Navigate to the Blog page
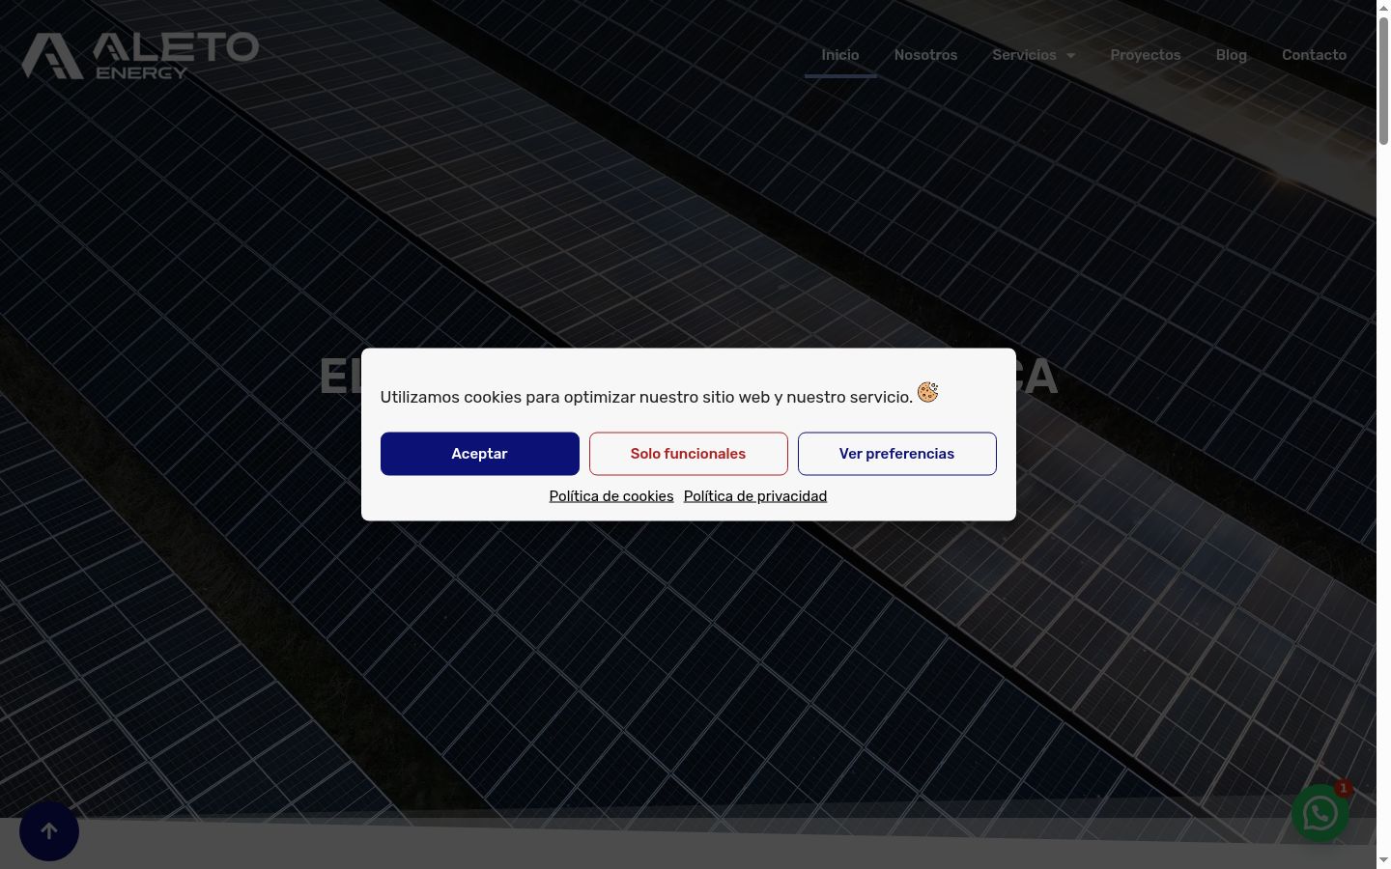 click(1232, 55)
